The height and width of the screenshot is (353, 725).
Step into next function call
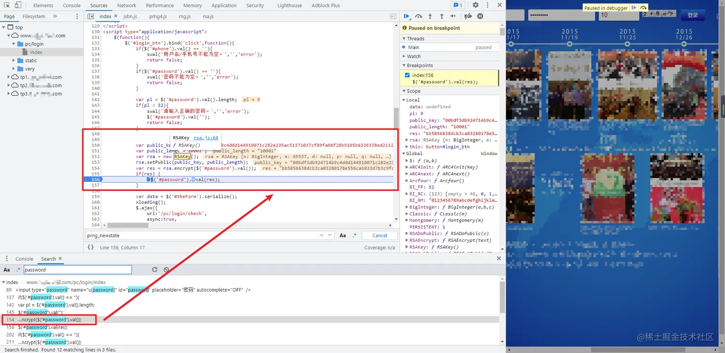430,16
